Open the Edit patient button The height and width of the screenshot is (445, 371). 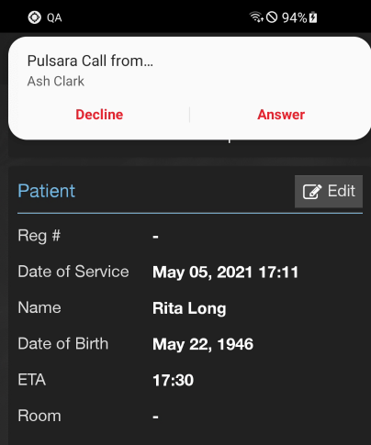pos(329,192)
